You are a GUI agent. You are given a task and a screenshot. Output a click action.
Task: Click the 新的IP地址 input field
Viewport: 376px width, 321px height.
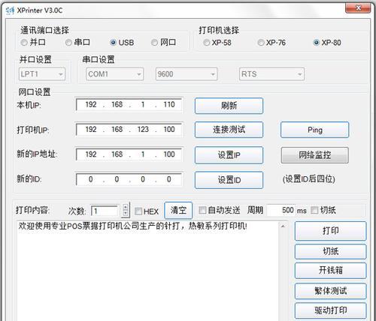[129, 154]
